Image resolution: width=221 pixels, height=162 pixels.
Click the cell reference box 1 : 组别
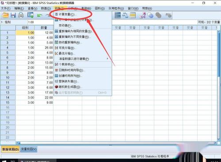click(14, 22)
